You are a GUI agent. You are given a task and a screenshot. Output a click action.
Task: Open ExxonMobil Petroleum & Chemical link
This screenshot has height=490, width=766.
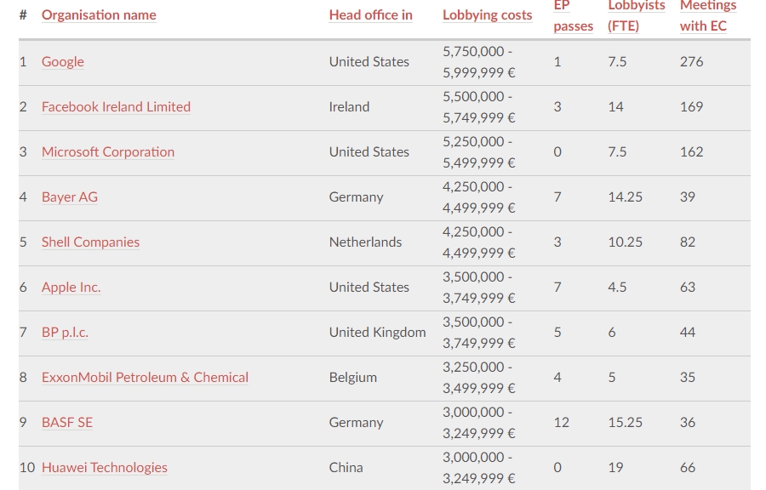(x=145, y=378)
